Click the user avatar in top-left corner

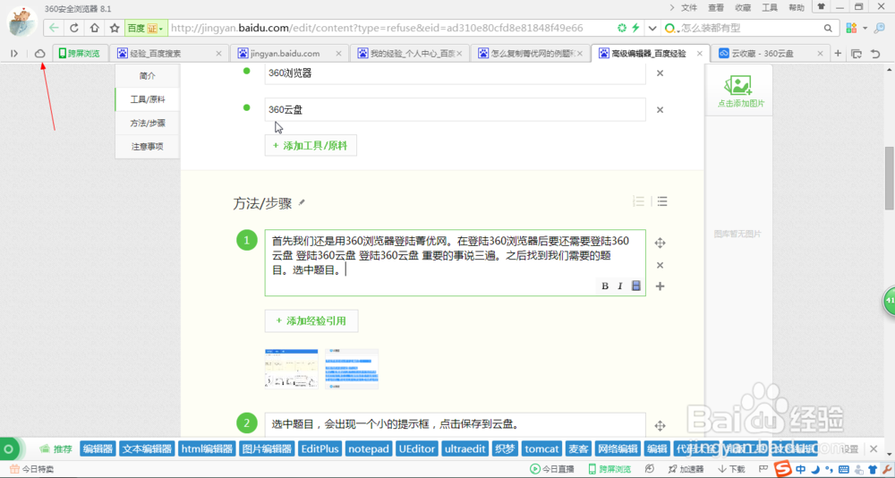click(21, 21)
